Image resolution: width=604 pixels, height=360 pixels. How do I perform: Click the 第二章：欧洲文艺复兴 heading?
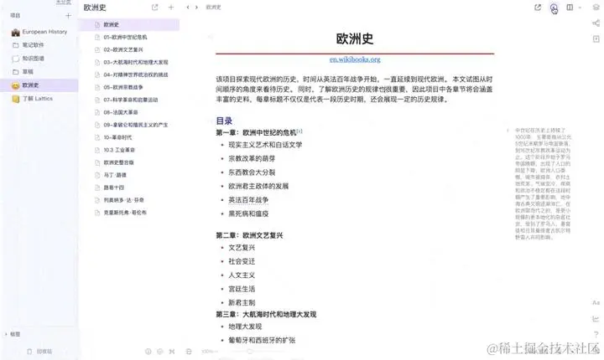(x=249, y=235)
